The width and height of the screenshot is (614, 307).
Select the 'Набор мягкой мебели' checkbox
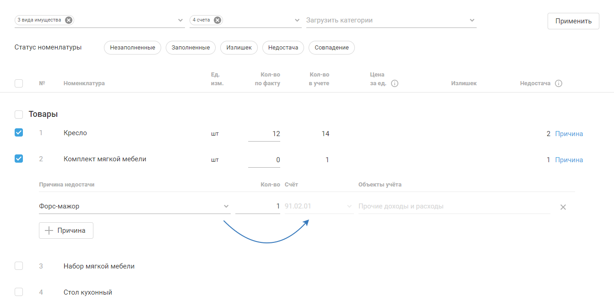tap(19, 266)
